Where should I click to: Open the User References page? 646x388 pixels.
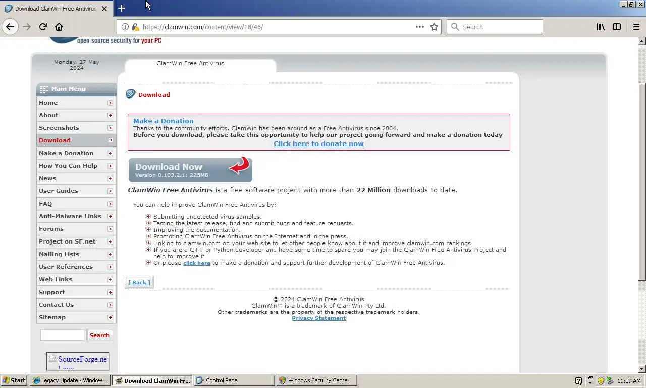point(76,267)
